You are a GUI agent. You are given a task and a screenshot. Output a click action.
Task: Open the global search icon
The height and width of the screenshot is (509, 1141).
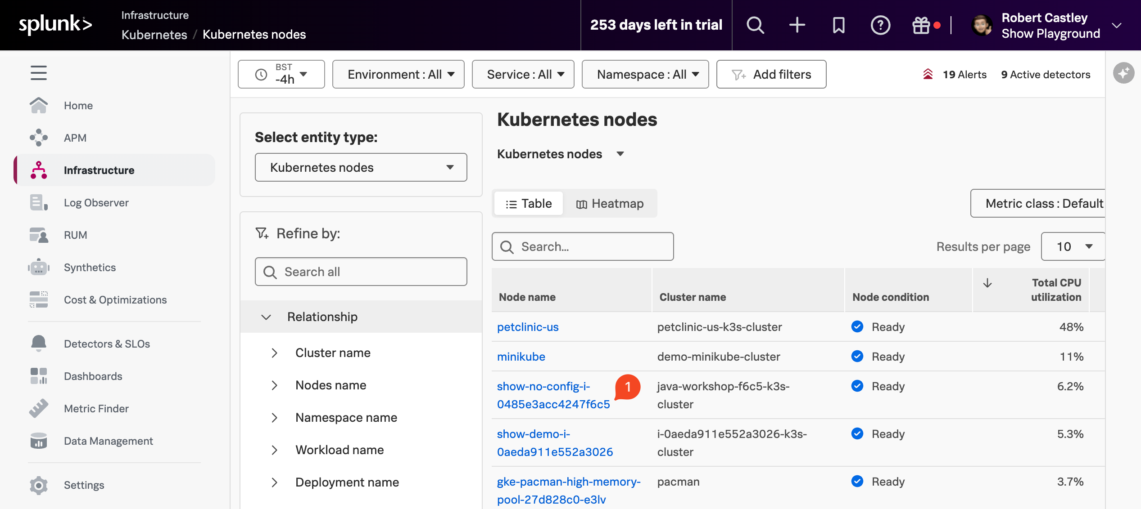click(x=755, y=25)
